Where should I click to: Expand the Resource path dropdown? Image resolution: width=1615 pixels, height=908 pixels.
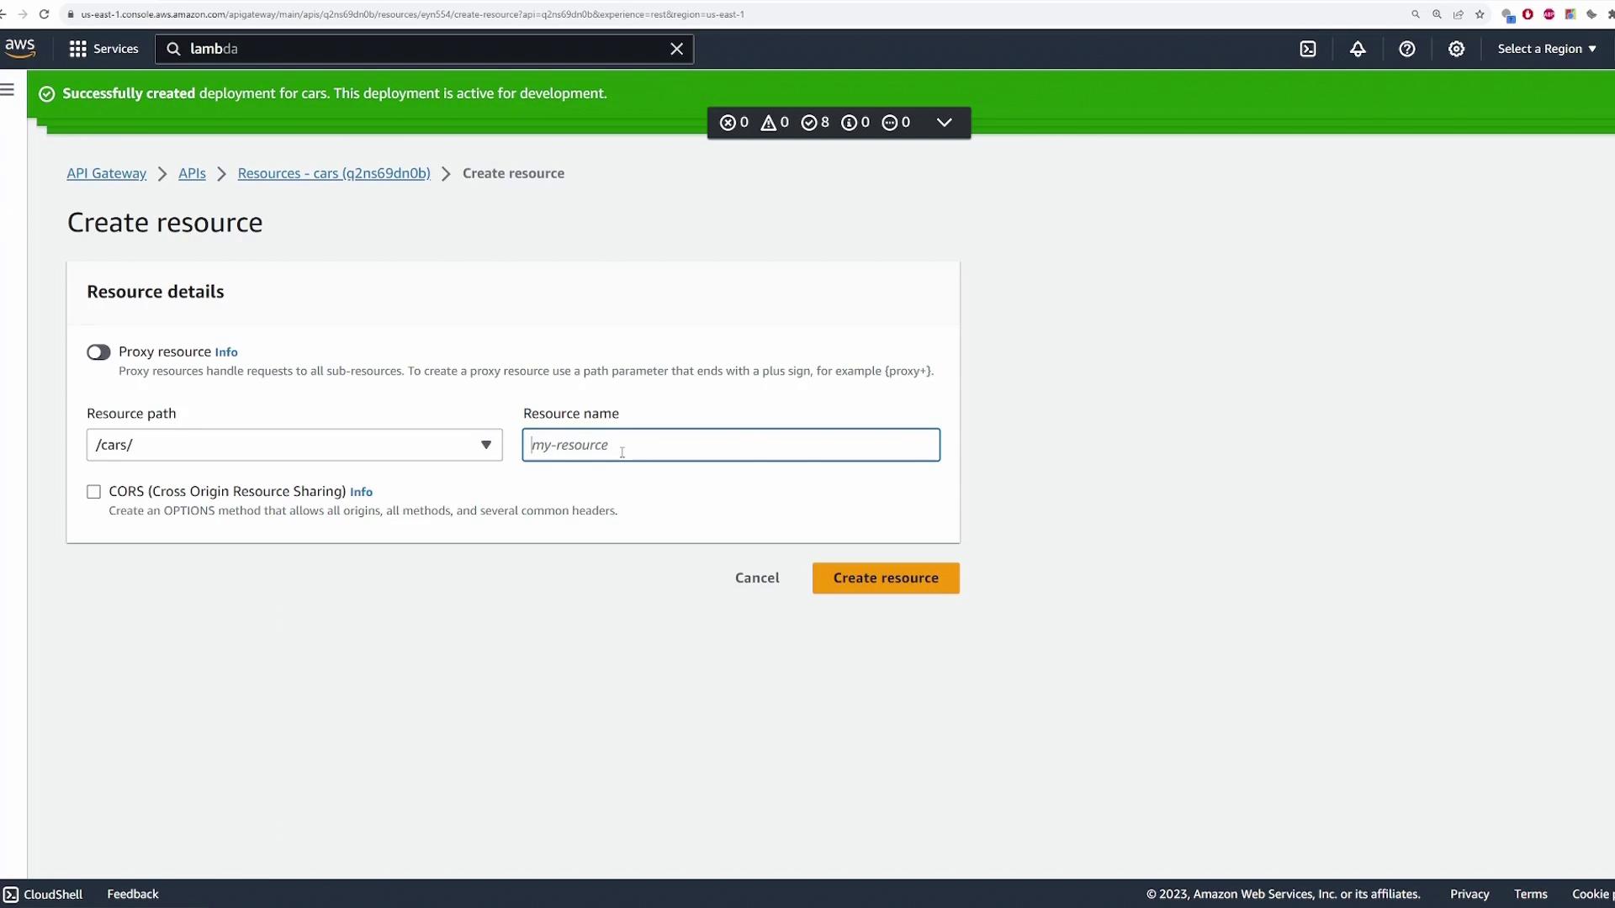pyautogui.click(x=485, y=445)
